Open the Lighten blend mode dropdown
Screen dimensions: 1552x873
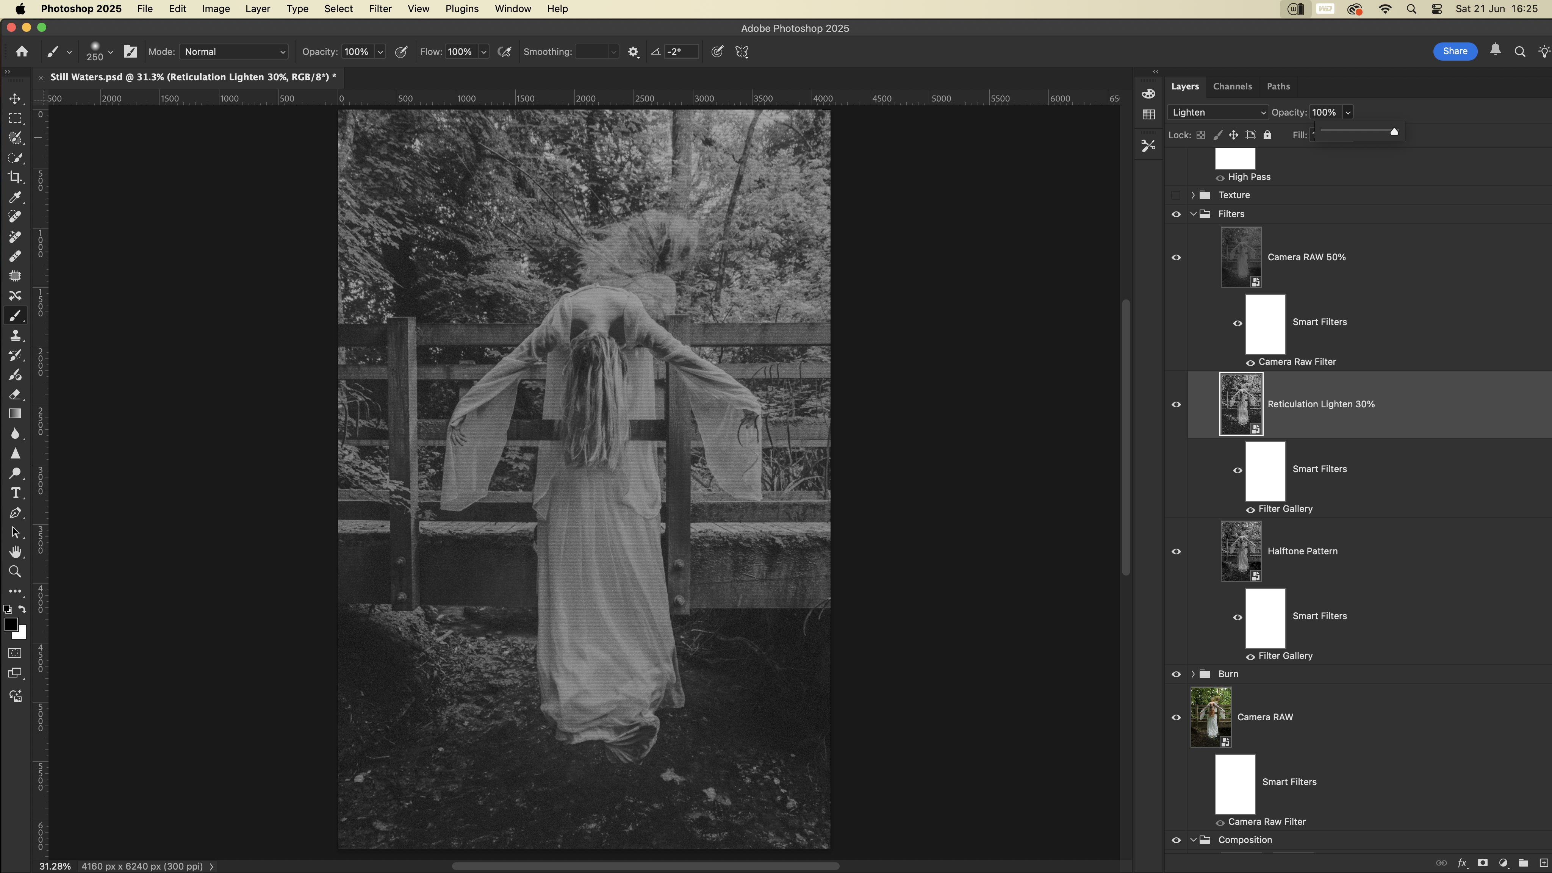pos(1218,113)
